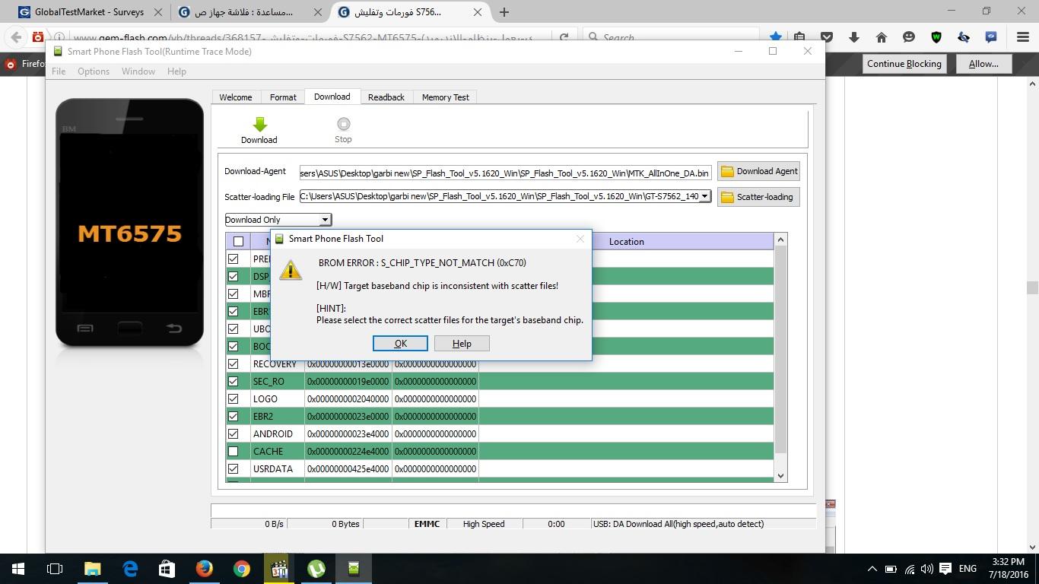The width and height of the screenshot is (1039, 584).
Task: Uncheck the LOGO partition checkbox
Action: pyautogui.click(x=234, y=399)
